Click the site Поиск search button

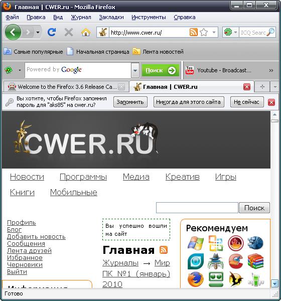point(254,208)
